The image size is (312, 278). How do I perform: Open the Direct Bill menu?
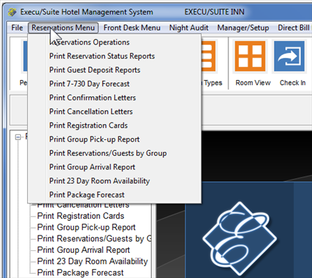[293, 28]
